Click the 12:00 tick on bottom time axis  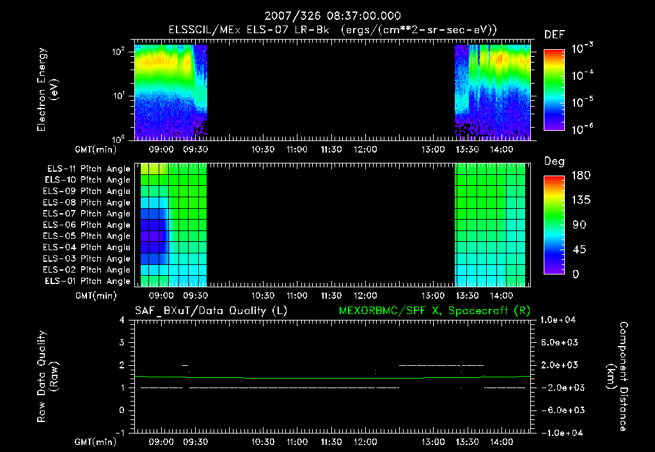click(x=365, y=442)
